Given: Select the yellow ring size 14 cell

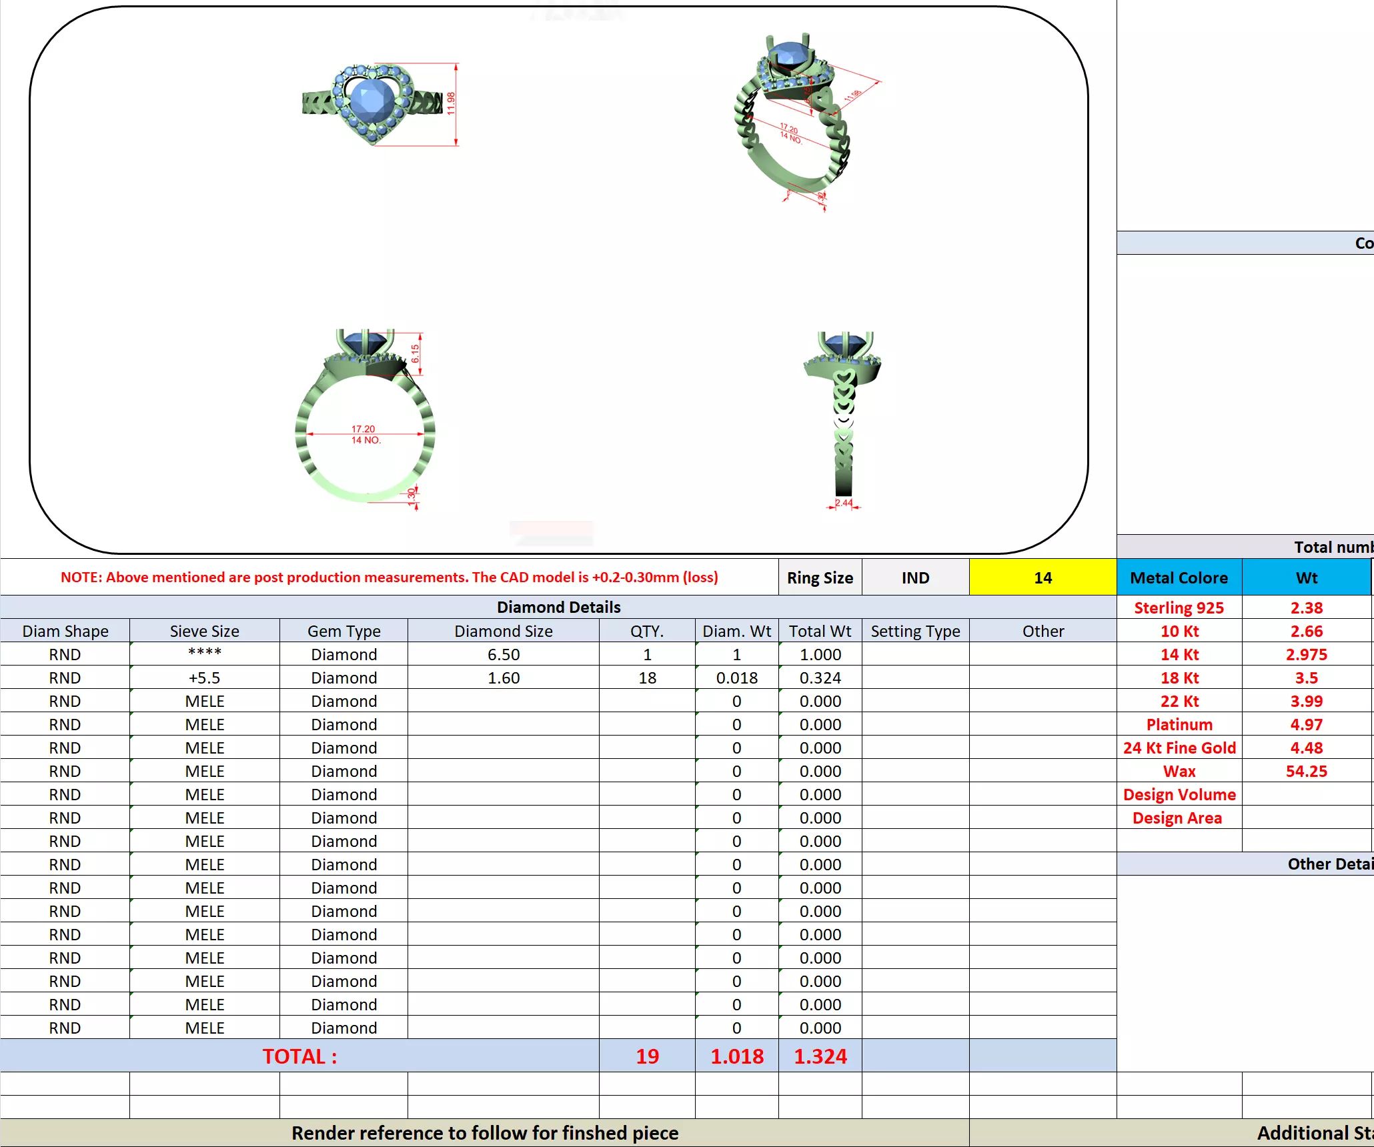Looking at the screenshot, I should coord(1043,578).
